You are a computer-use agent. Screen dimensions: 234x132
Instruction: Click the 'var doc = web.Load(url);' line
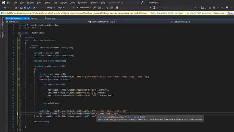pos(52,74)
